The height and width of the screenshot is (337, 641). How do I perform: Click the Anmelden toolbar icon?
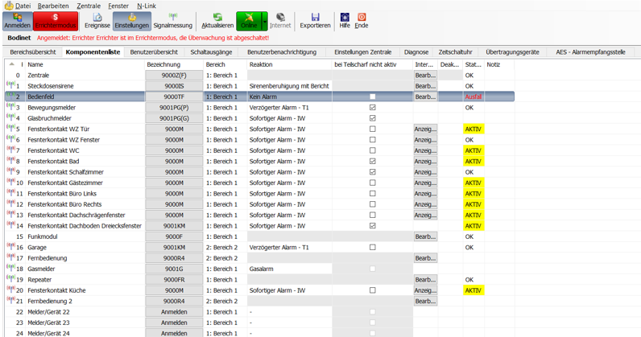(x=17, y=20)
